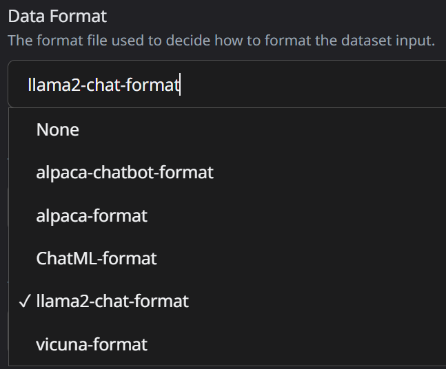Screen dimensions: 446x369
Task: Select alpaca-format data format
Action: point(92,215)
